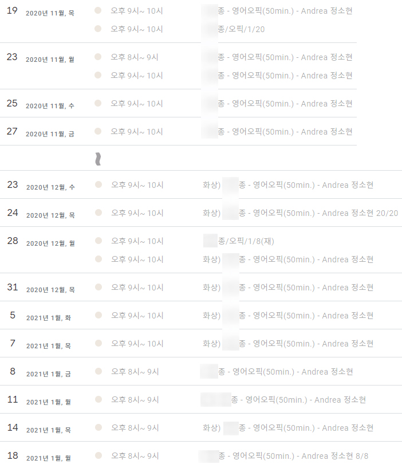
Task: Click the 오후 9시~10시 time on January 7
Action: tap(137, 344)
